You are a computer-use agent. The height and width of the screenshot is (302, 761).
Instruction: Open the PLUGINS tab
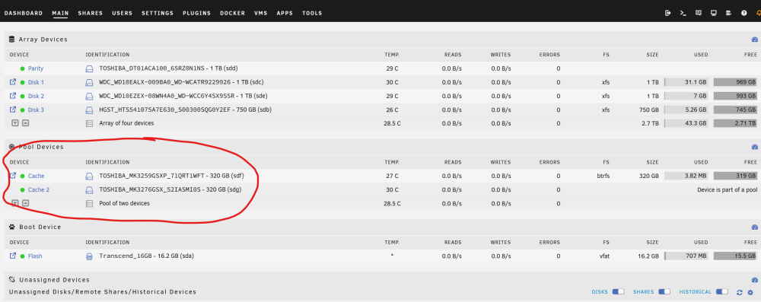pos(196,13)
